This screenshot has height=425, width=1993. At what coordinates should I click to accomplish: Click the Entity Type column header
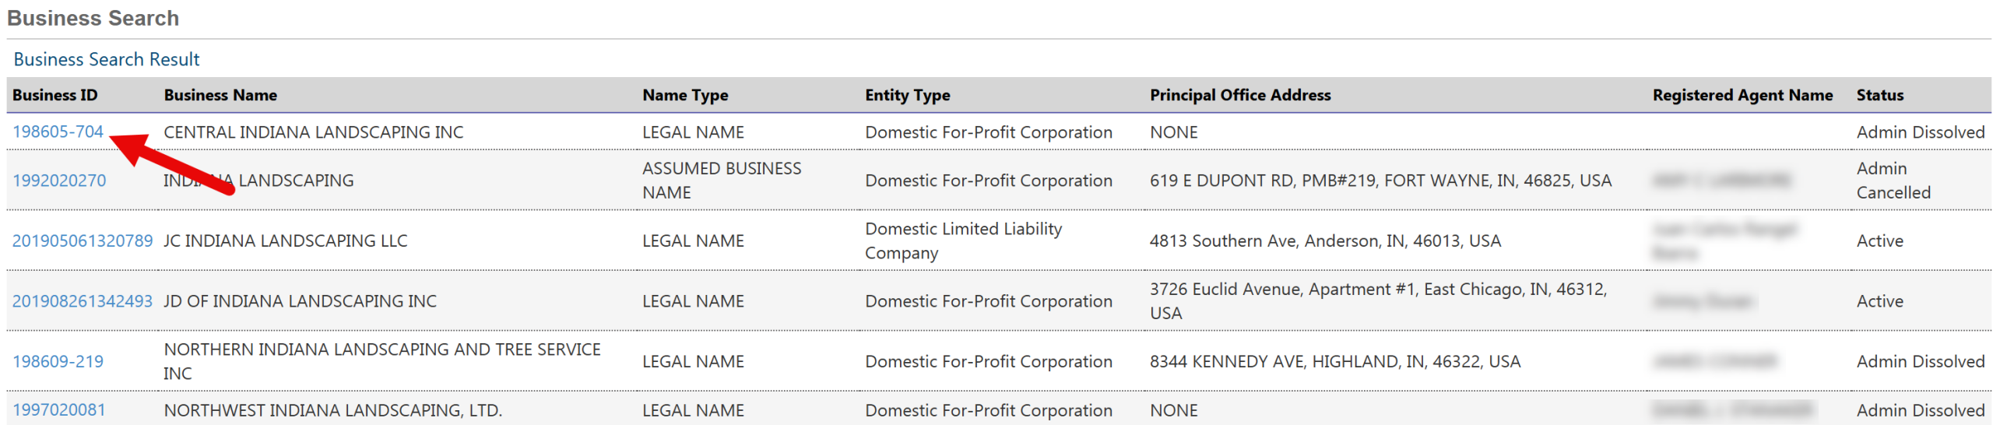tap(908, 95)
